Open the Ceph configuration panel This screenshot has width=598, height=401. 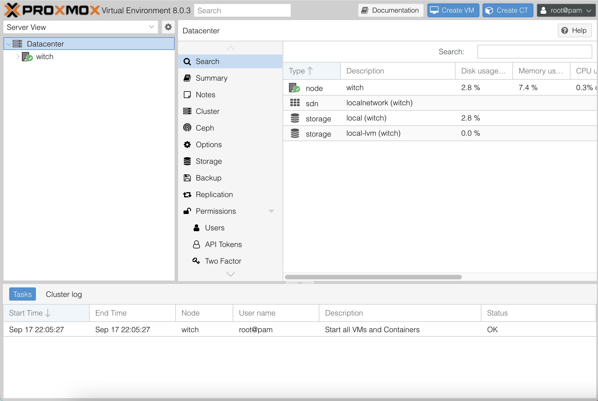pyautogui.click(x=205, y=128)
